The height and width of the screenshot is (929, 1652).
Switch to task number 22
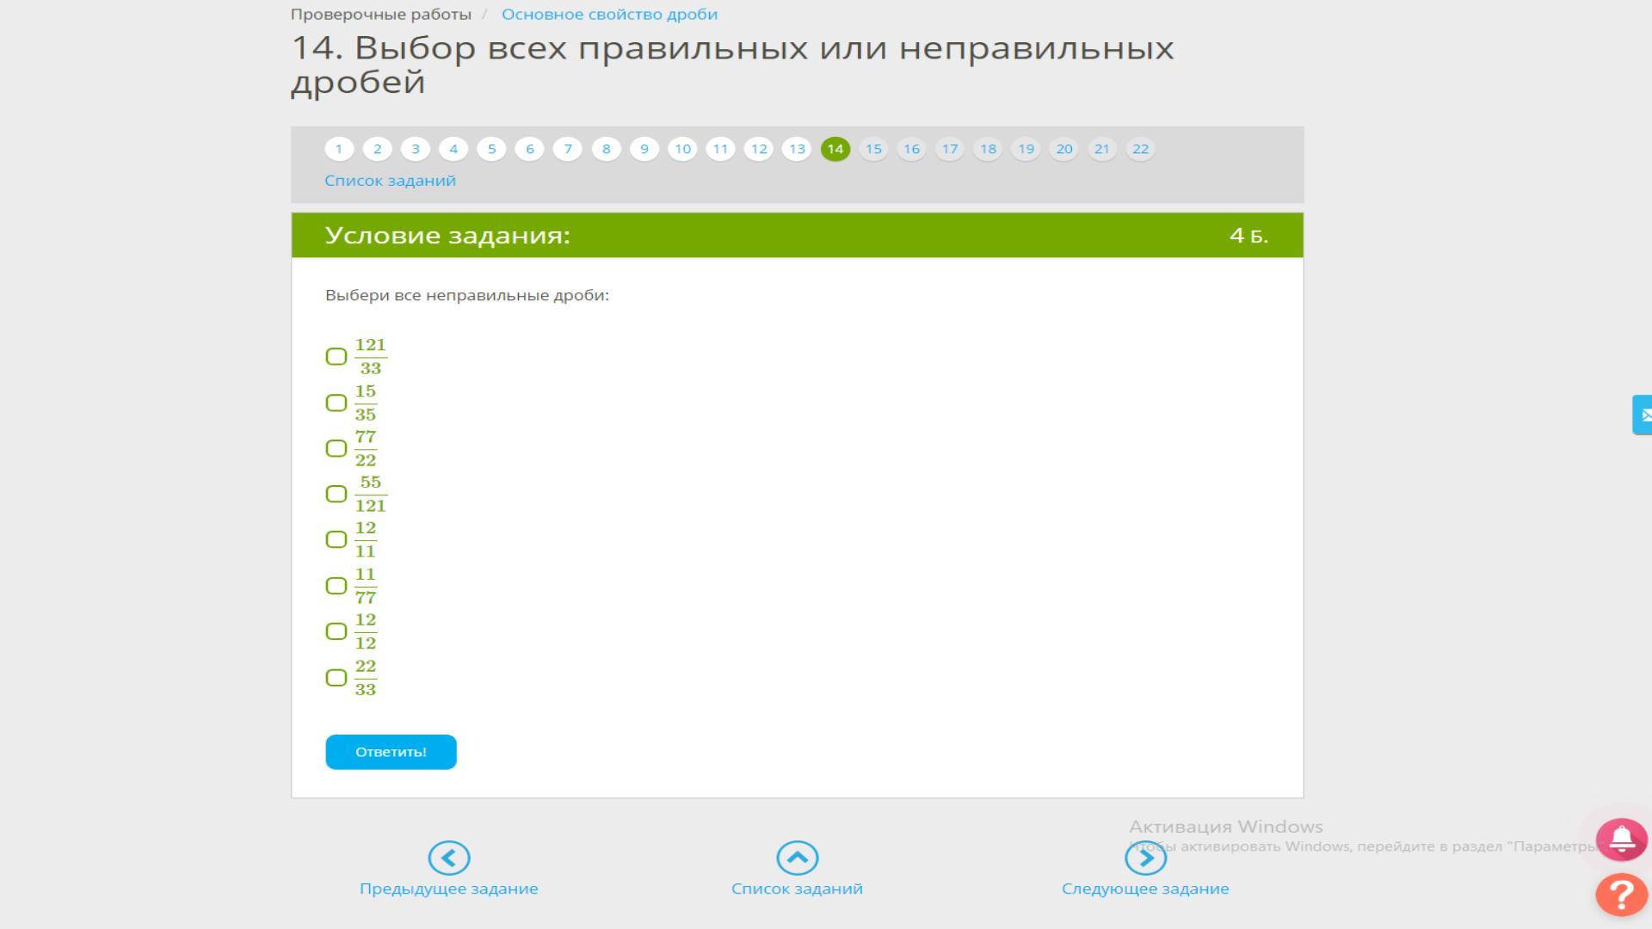(x=1140, y=149)
